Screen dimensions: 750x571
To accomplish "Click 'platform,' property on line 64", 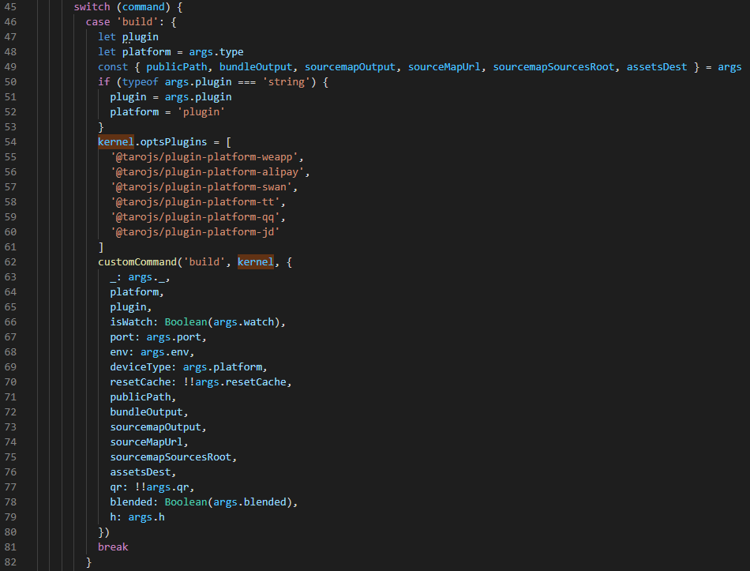I will click(137, 292).
